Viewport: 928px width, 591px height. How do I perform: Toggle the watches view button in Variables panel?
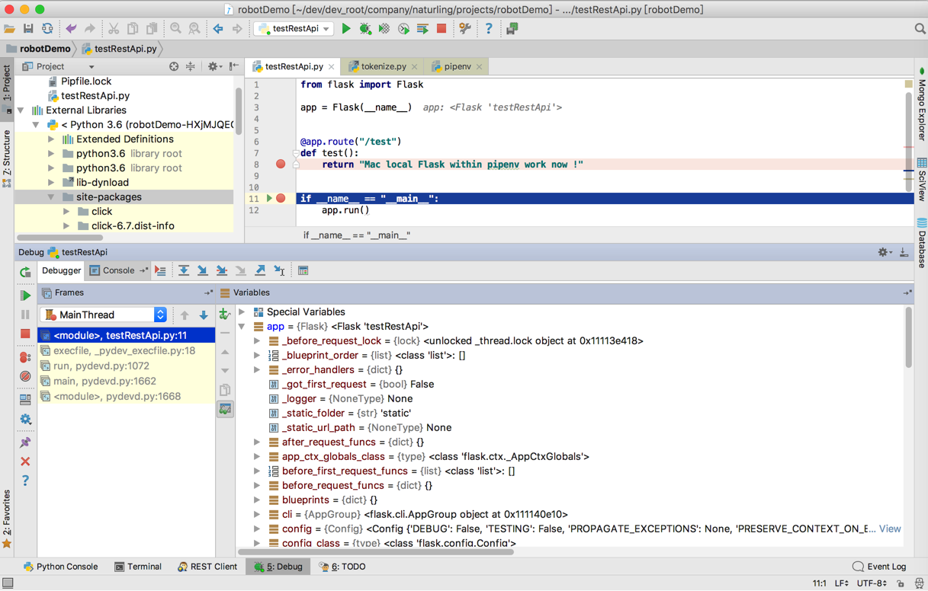(225, 410)
